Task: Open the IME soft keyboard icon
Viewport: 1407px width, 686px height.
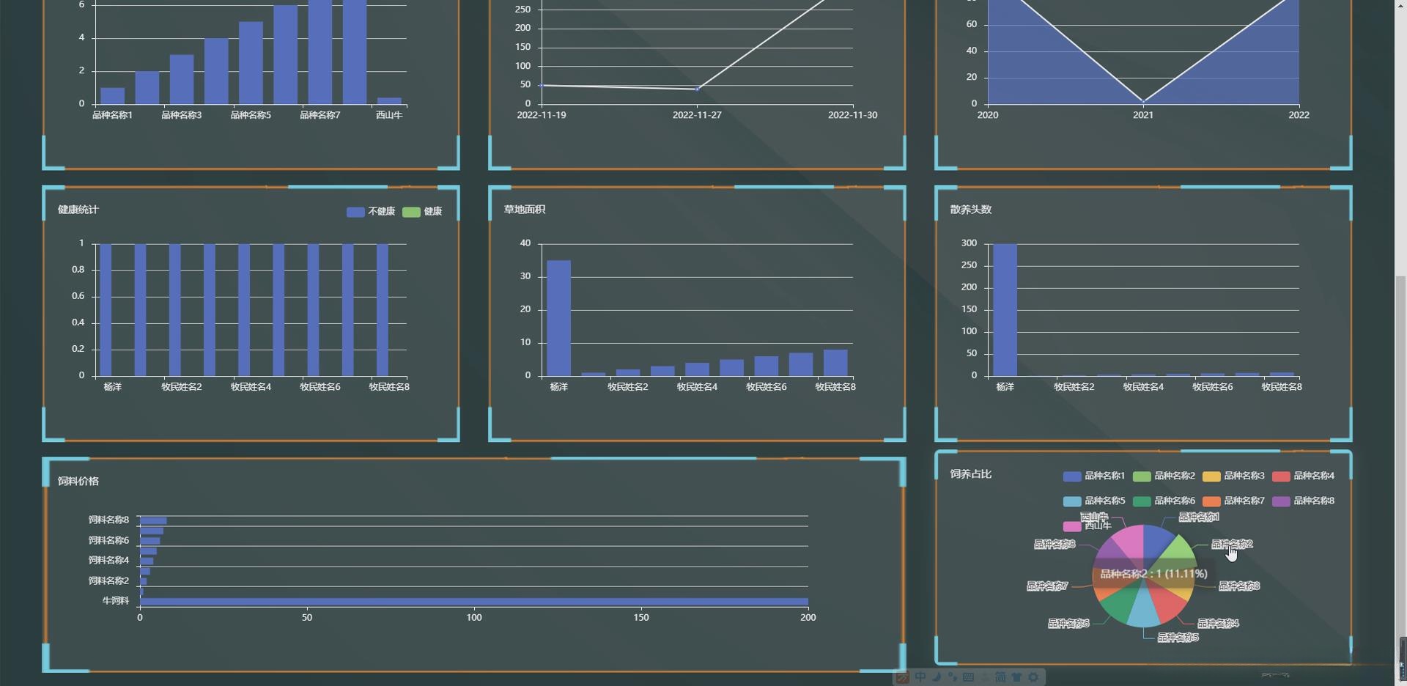Action: tap(968, 676)
